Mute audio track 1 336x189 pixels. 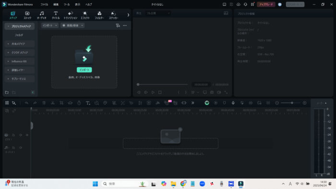click(21, 148)
